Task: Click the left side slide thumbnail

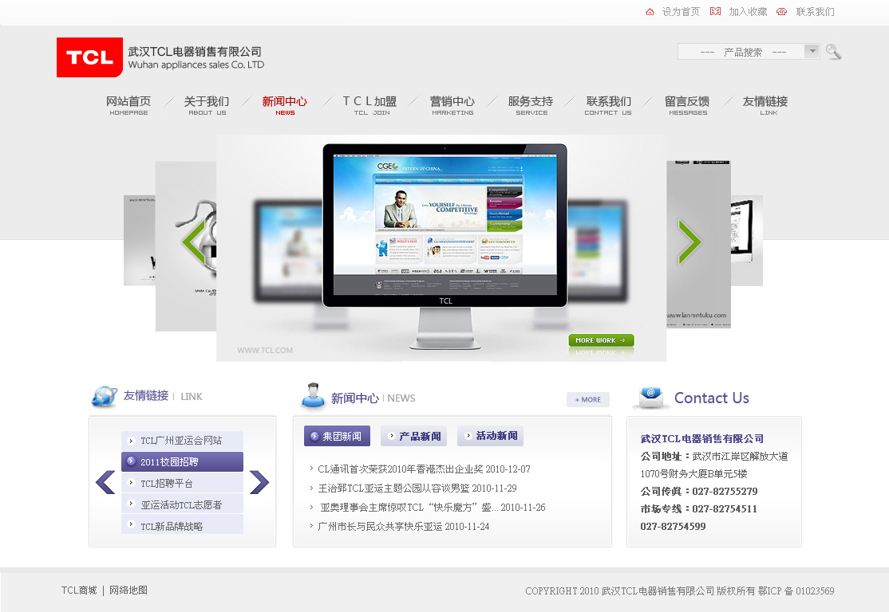Action: click(186, 246)
